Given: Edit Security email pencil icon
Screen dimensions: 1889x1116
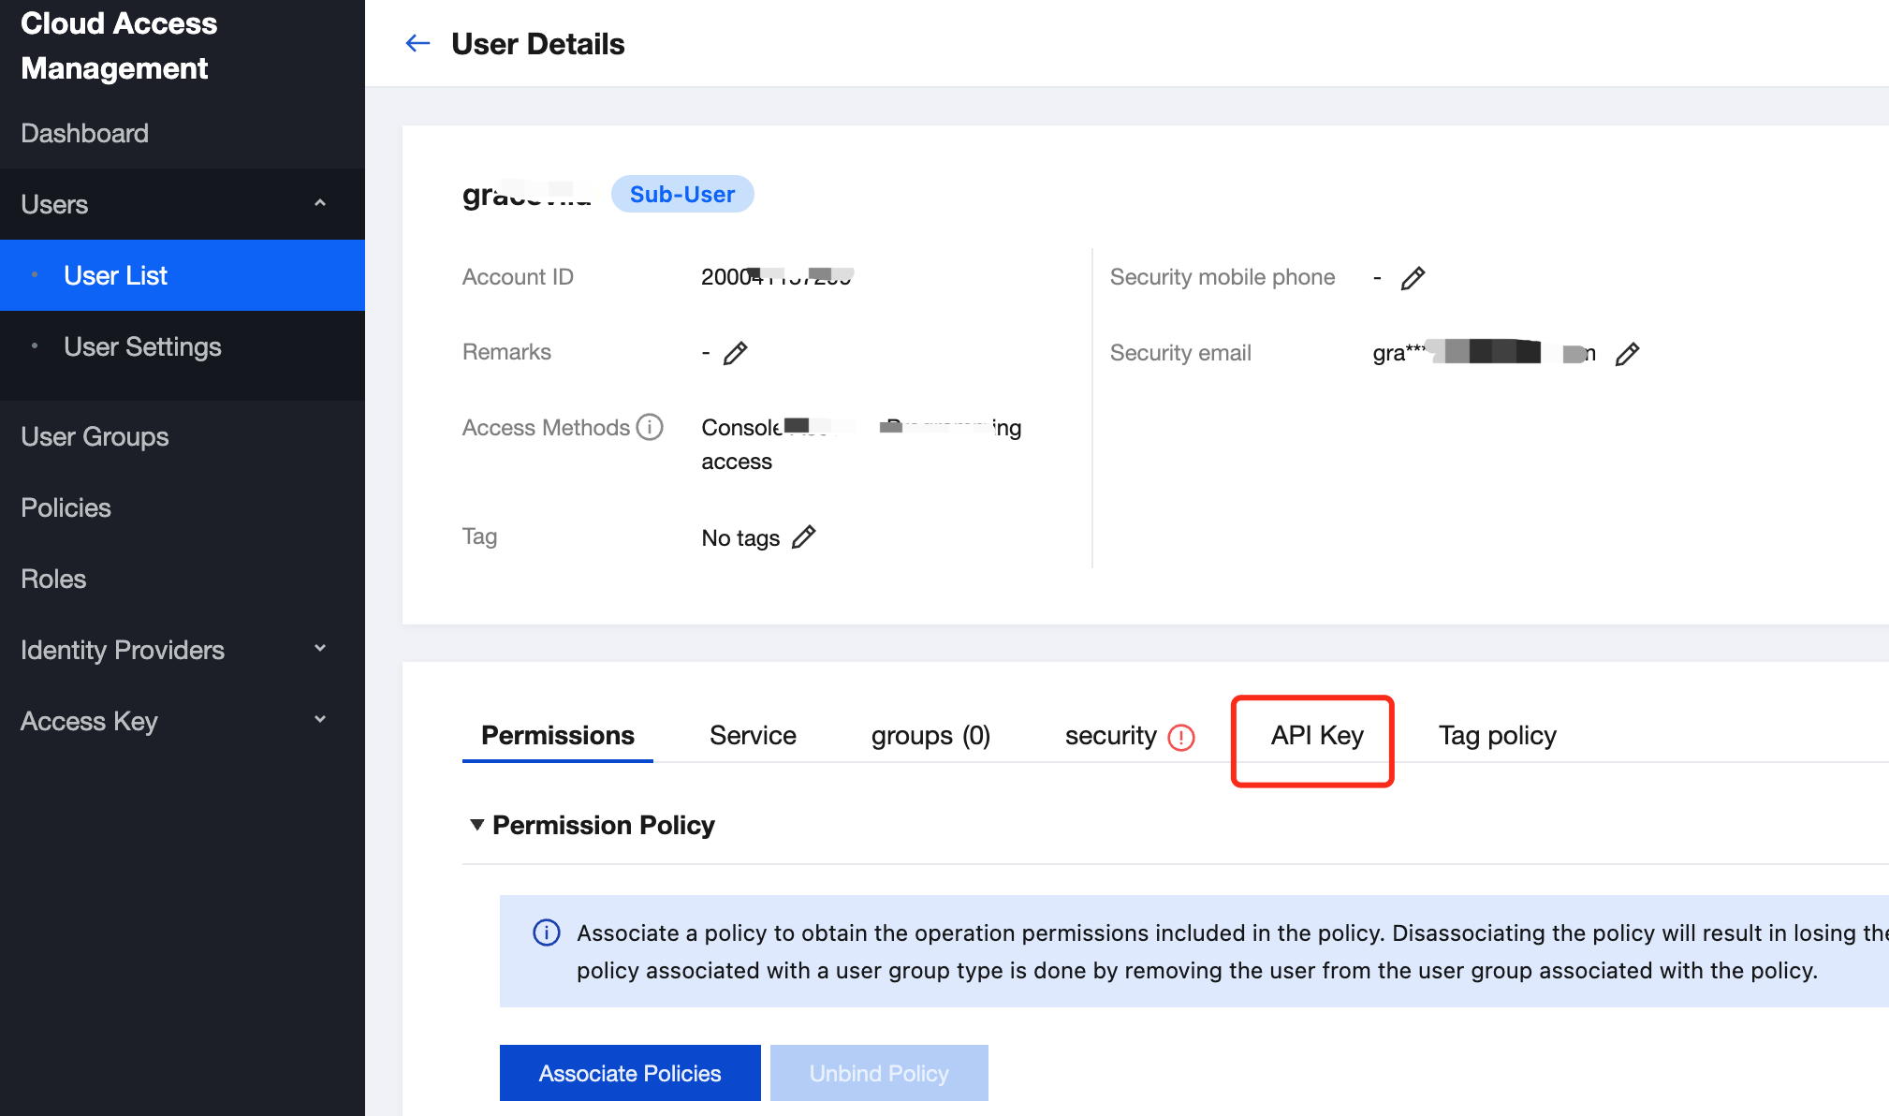Looking at the screenshot, I should coord(1627,354).
